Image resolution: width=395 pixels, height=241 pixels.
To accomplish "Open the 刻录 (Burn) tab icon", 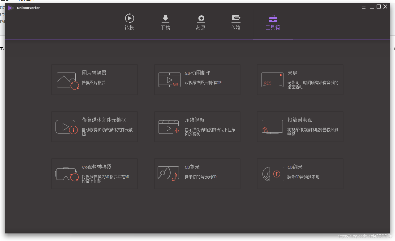I will tap(201, 19).
